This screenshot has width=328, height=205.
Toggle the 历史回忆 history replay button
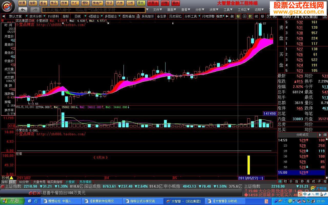click(175, 16)
